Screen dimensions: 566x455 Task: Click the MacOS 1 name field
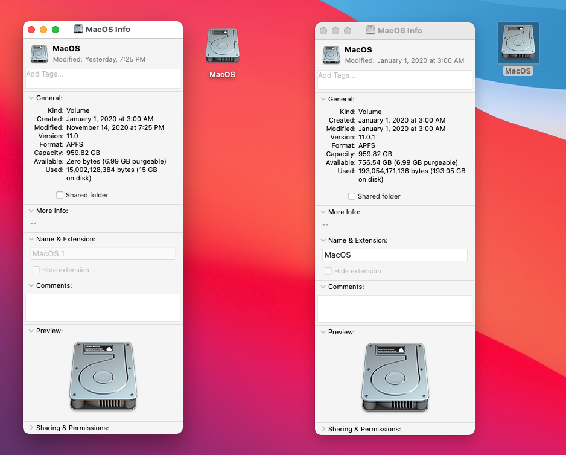pos(103,254)
